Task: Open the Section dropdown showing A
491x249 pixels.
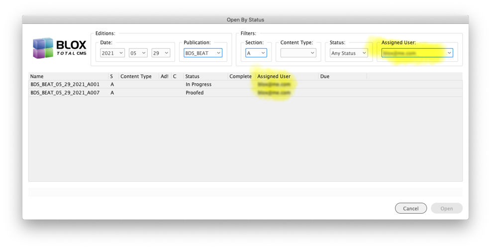Action: tap(256, 53)
